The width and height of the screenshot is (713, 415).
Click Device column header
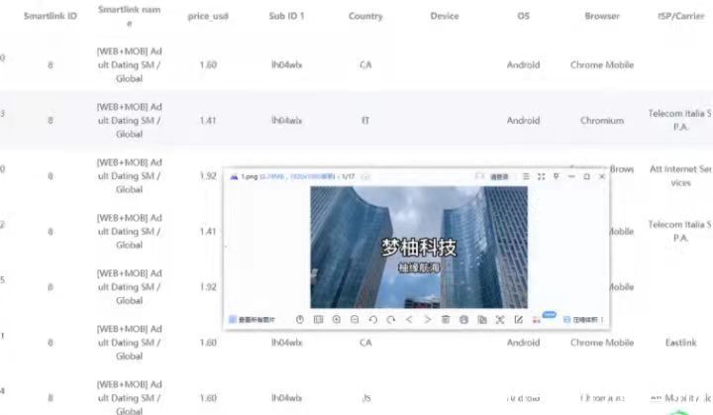(x=445, y=16)
